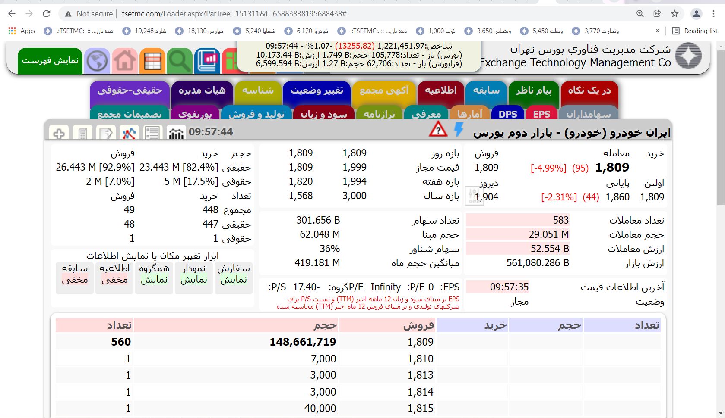Image resolution: width=725 pixels, height=418 pixels.
Task: Select the EPS tab
Action: [x=541, y=113]
